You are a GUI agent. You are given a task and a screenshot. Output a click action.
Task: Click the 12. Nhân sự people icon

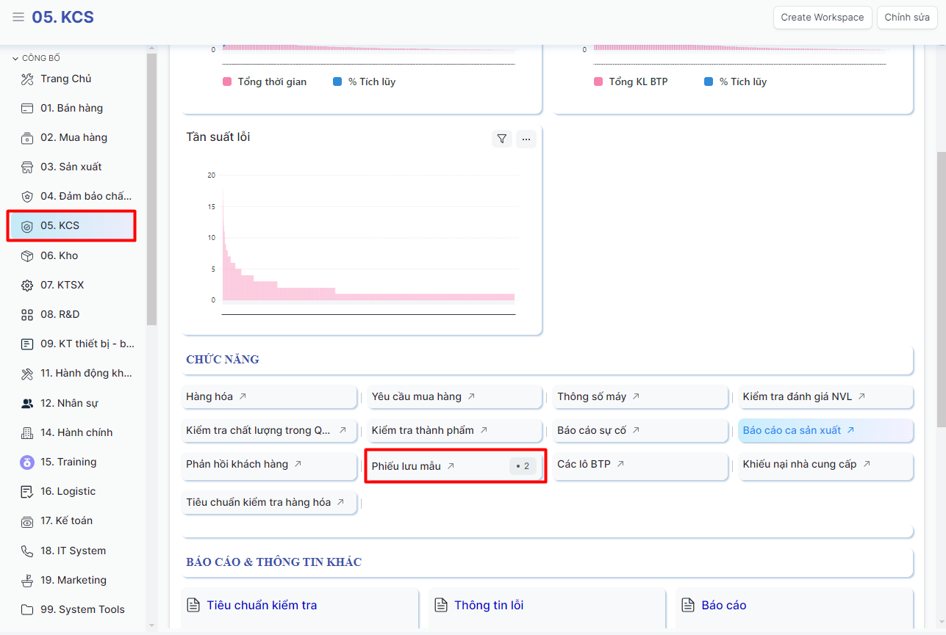[27, 403]
